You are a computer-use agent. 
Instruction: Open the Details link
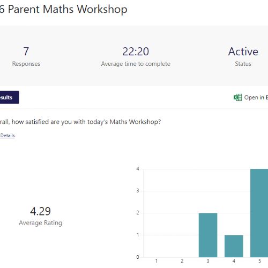pyautogui.click(x=8, y=136)
